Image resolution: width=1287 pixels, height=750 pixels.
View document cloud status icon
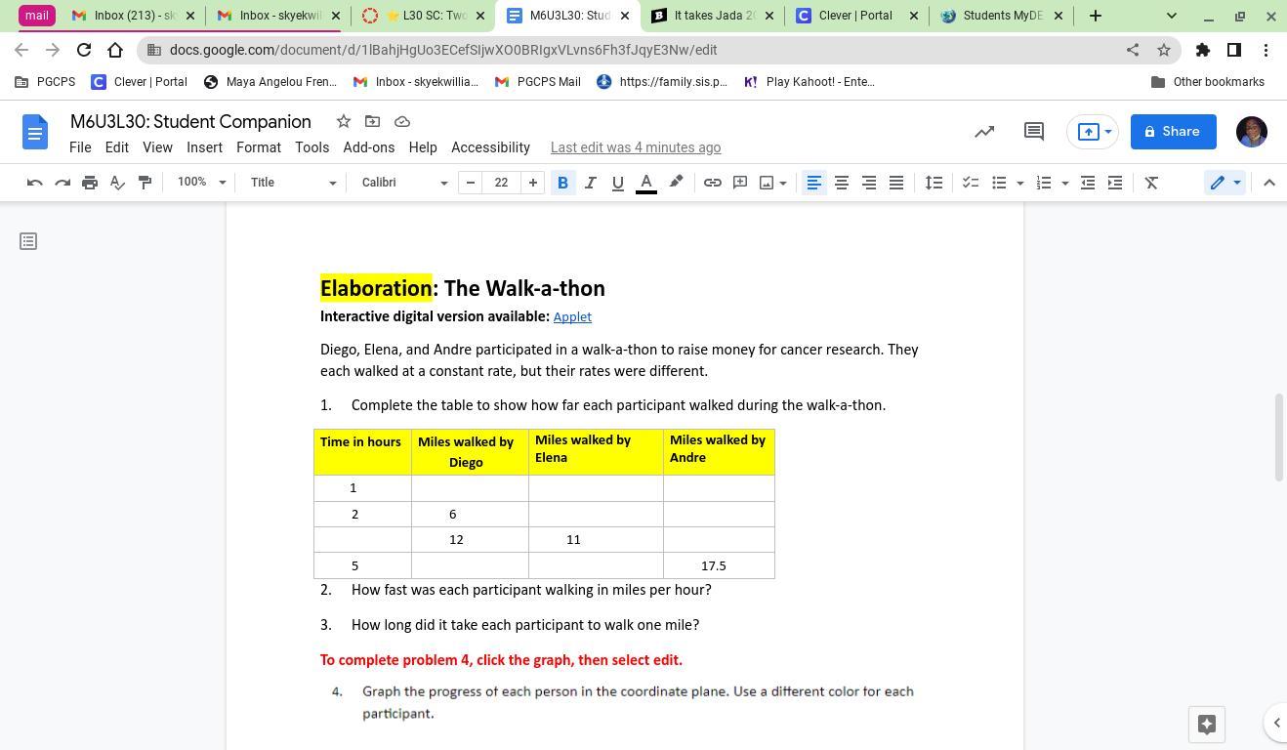(401, 121)
